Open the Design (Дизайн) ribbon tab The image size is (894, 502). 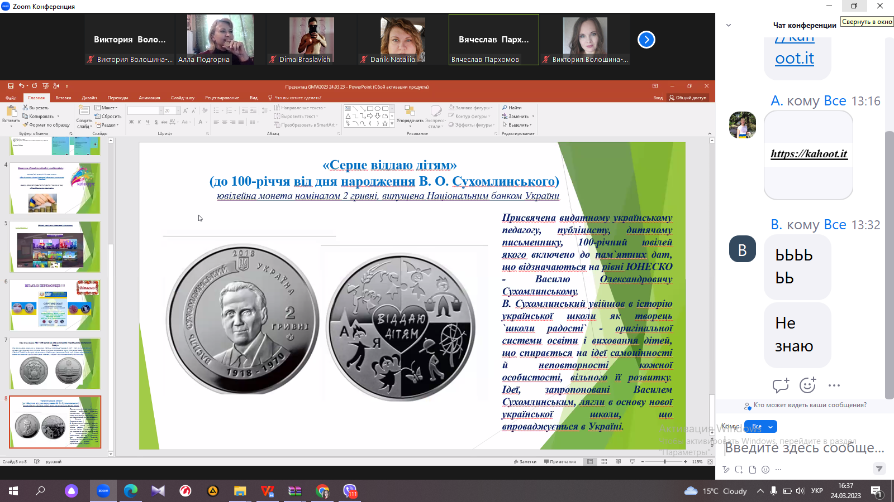[x=89, y=98]
